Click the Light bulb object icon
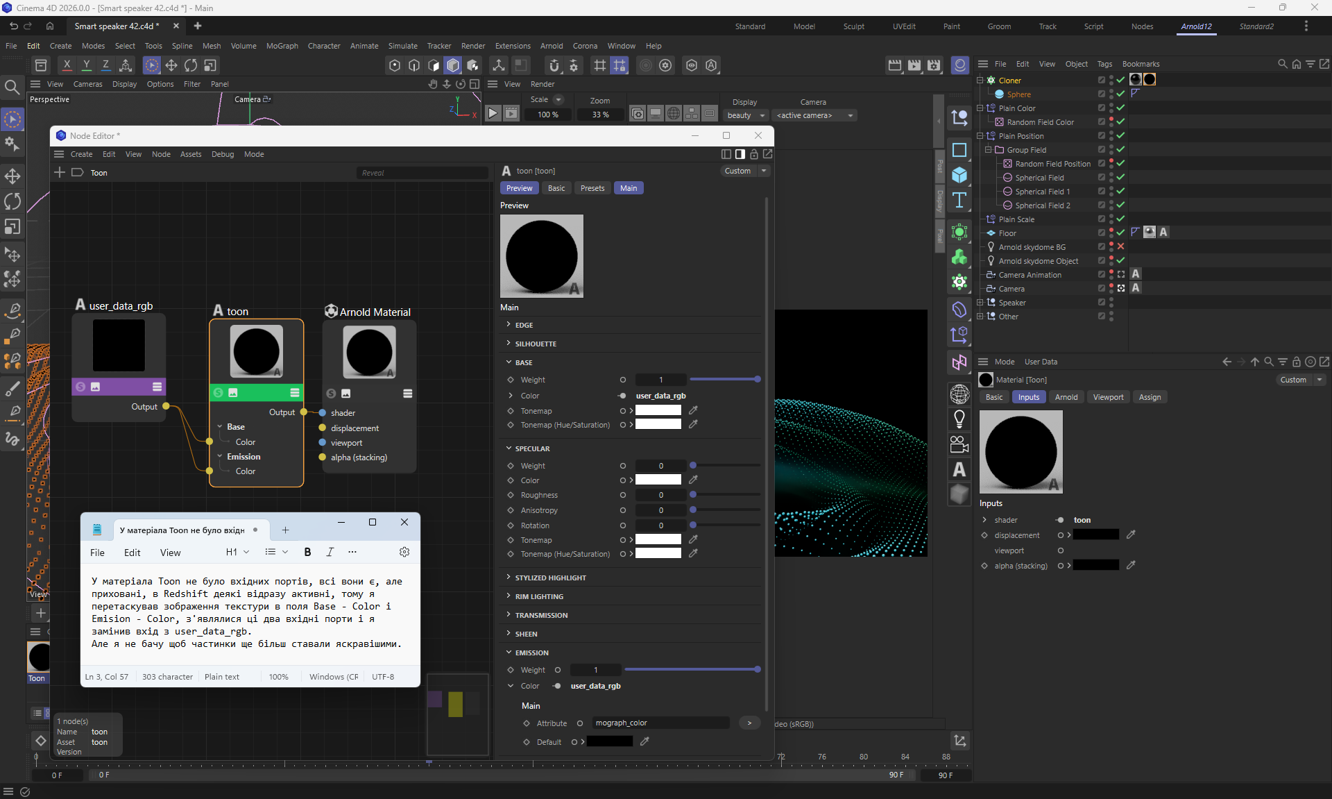 click(959, 419)
